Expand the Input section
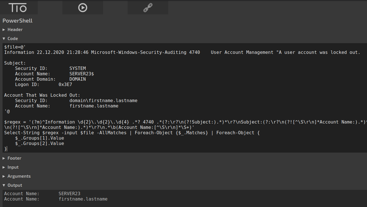The height and width of the screenshot is (207, 367). coord(13,167)
